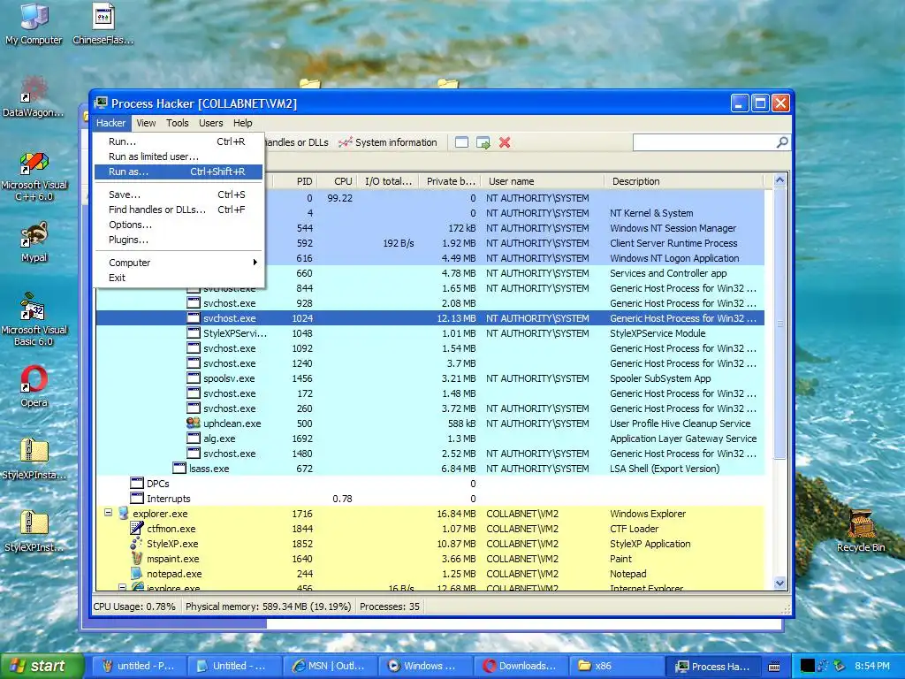Select the DPCs row

pos(430,484)
